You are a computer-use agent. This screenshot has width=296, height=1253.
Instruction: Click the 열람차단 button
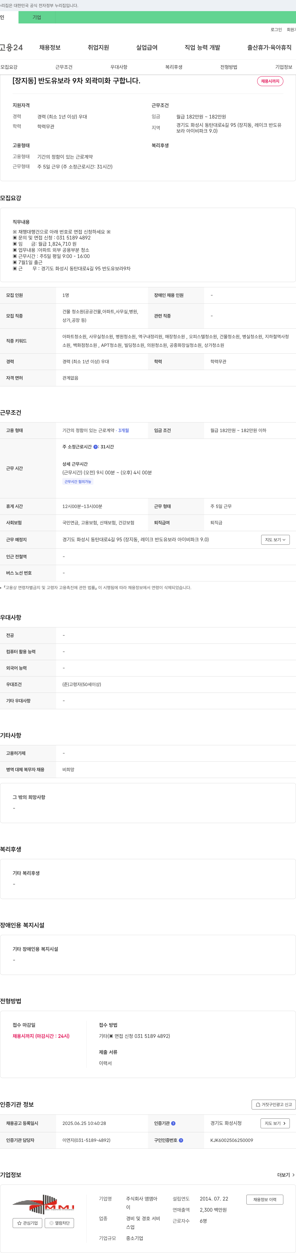[x=59, y=1223]
